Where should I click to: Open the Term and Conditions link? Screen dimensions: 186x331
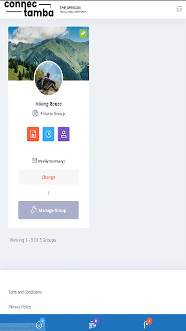click(x=25, y=292)
